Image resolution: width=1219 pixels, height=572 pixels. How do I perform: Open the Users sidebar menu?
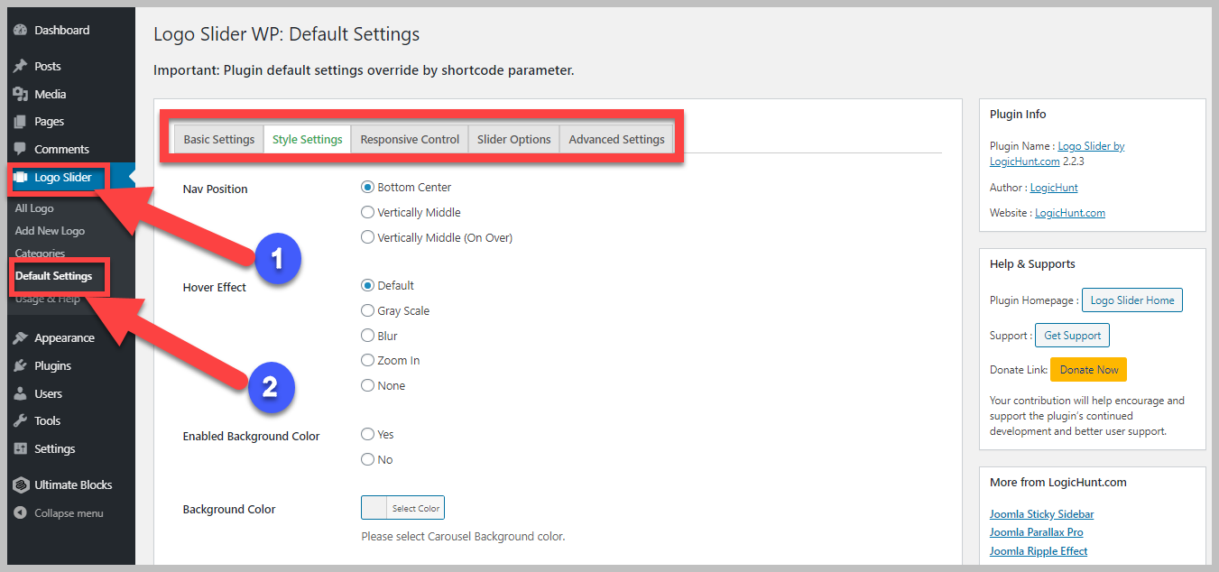pyautogui.click(x=48, y=393)
